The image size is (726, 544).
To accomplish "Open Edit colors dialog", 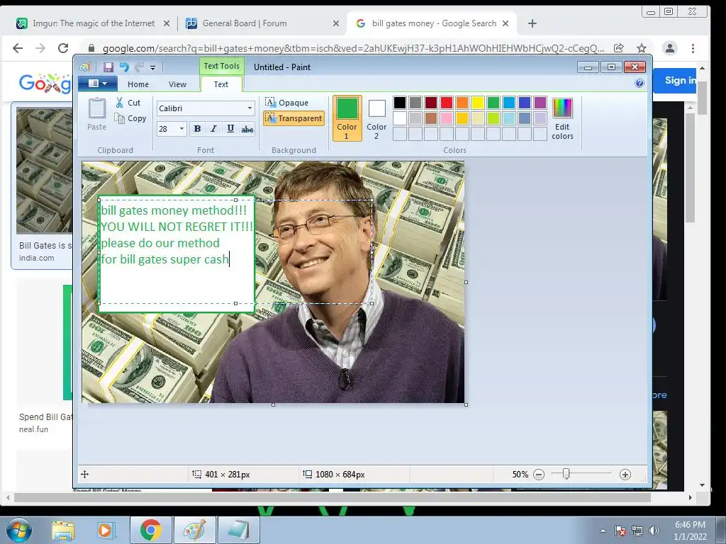I will pos(562,118).
